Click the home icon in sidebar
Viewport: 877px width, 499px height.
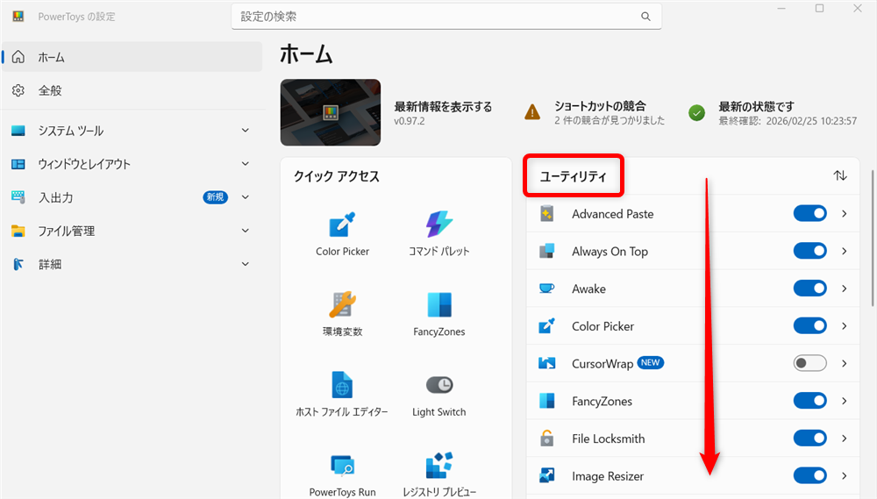pyautogui.click(x=18, y=57)
